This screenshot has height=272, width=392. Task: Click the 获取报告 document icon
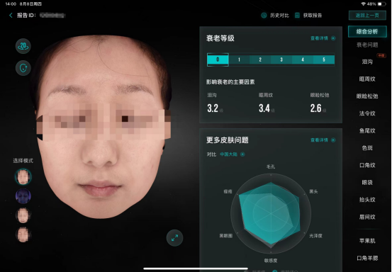pos(297,16)
